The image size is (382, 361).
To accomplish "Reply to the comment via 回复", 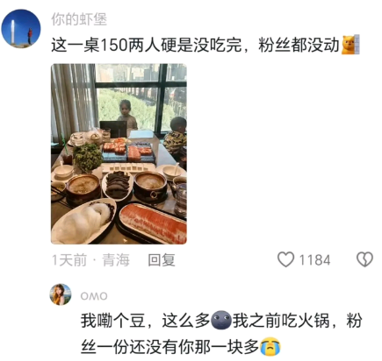I will [x=162, y=260].
